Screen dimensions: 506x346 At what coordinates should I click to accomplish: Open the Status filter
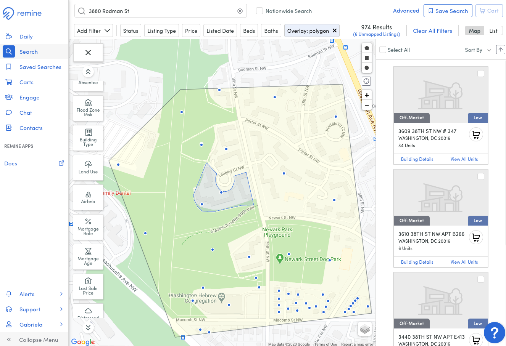click(x=131, y=31)
